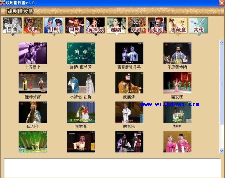Choose the 闽剧 category icon

tap(74, 25)
